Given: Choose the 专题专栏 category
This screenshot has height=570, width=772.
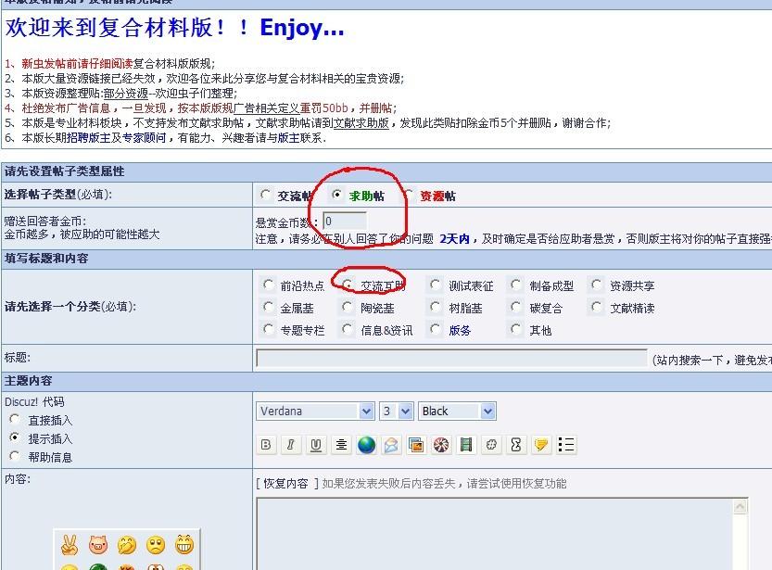Looking at the screenshot, I should (x=269, y=329).
